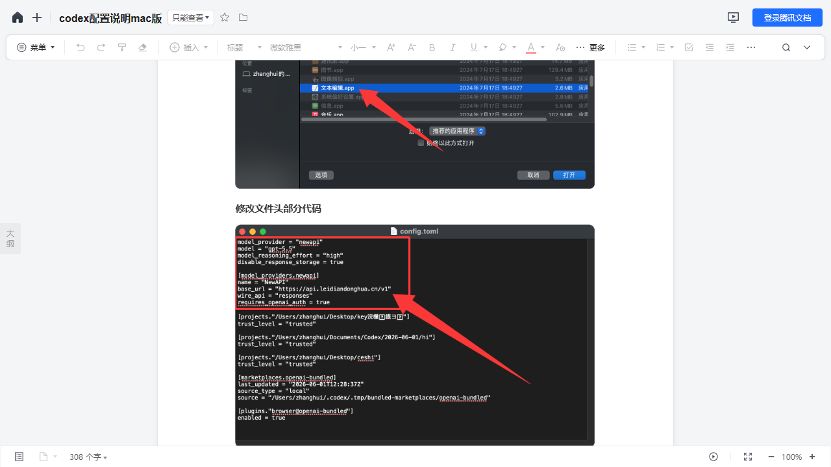Open the text effects icon
Screen dimensions: 831x467
tap(561, 47)
